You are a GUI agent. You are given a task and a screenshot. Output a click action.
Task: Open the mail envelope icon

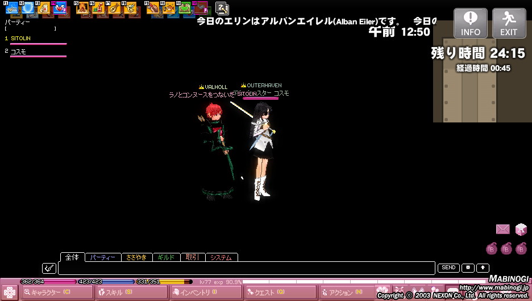(x=502, y=229)
